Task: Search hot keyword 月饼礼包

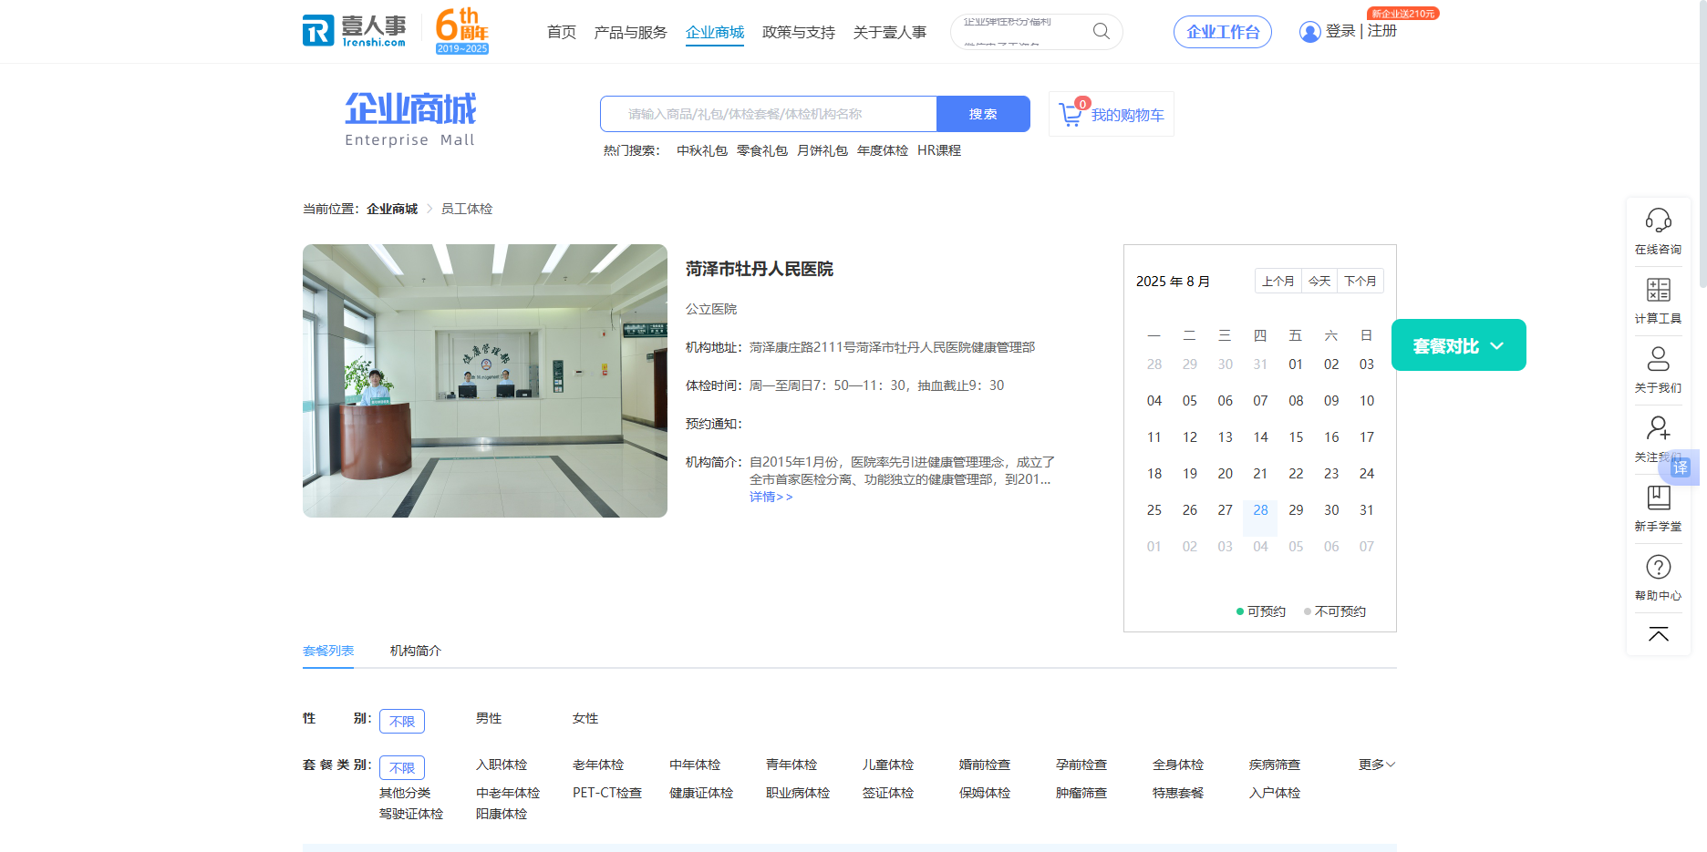Action: (x=822, y=150)
